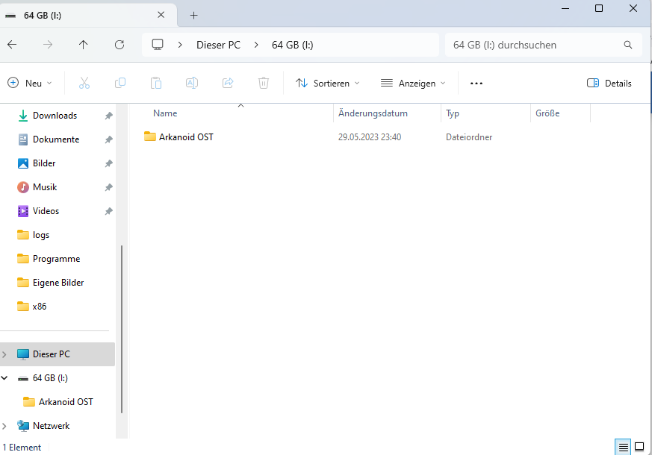Viewport: 652px width, 455px height.
Task: Open the Neu dropdown menu
Action: (31, 83)
